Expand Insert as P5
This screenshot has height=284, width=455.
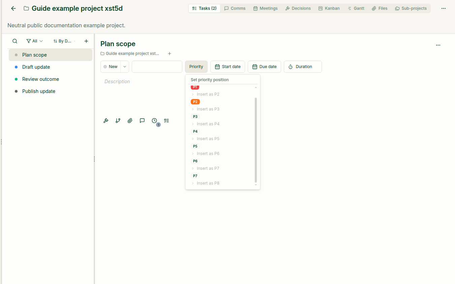[x=205, y=139]
